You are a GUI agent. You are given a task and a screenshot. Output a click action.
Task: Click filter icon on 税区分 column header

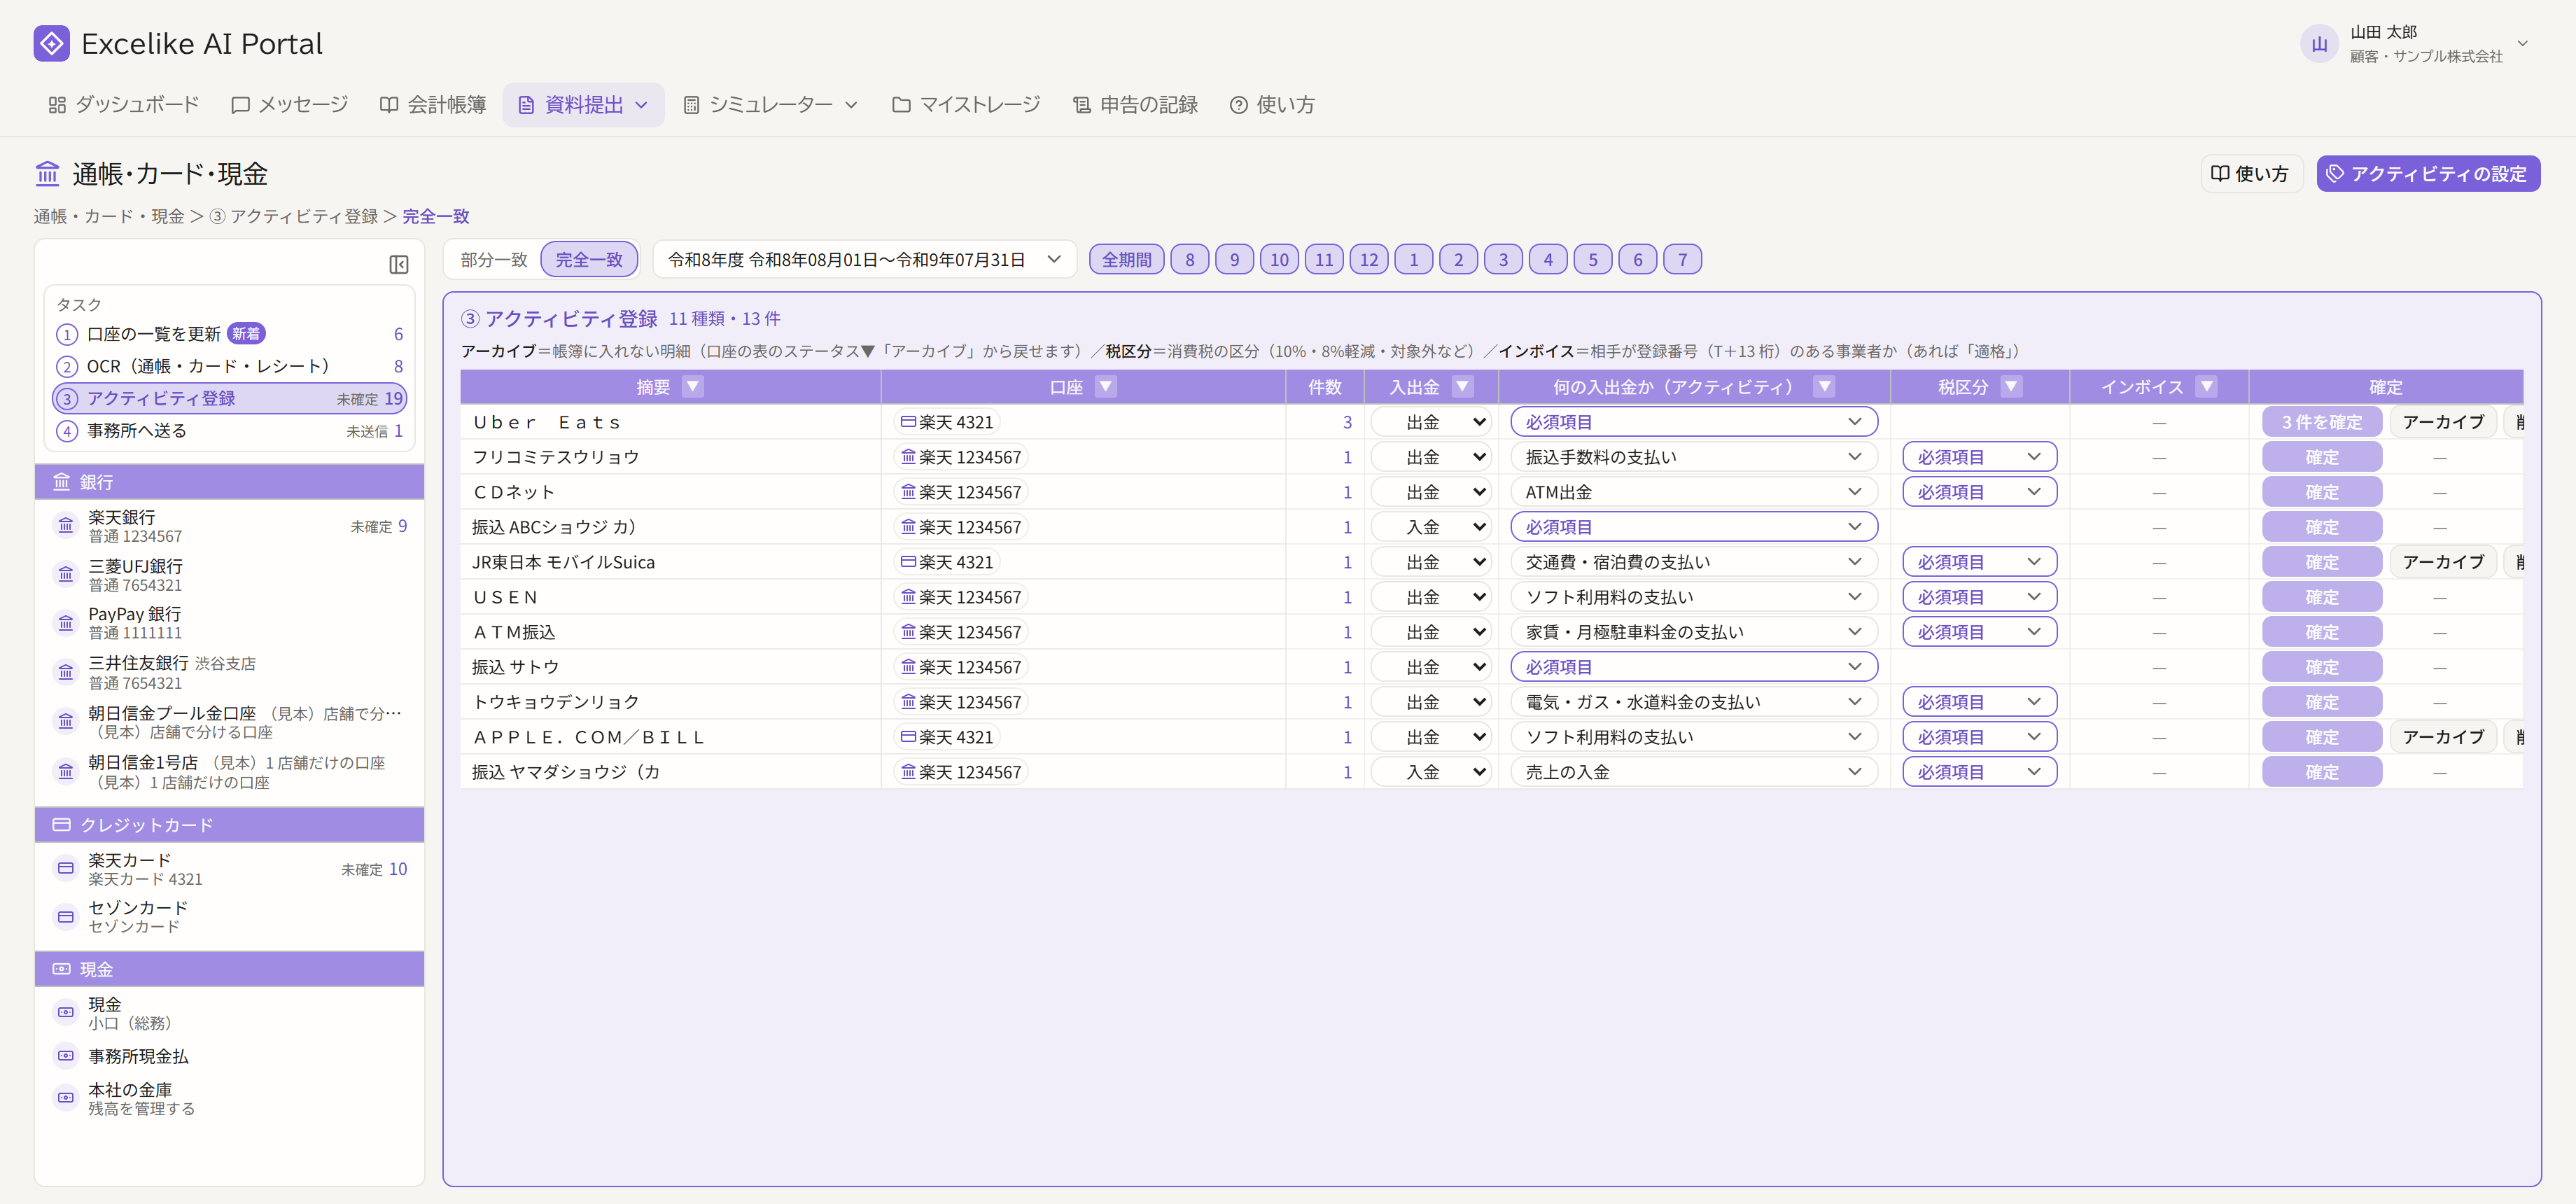[2011, 386]
